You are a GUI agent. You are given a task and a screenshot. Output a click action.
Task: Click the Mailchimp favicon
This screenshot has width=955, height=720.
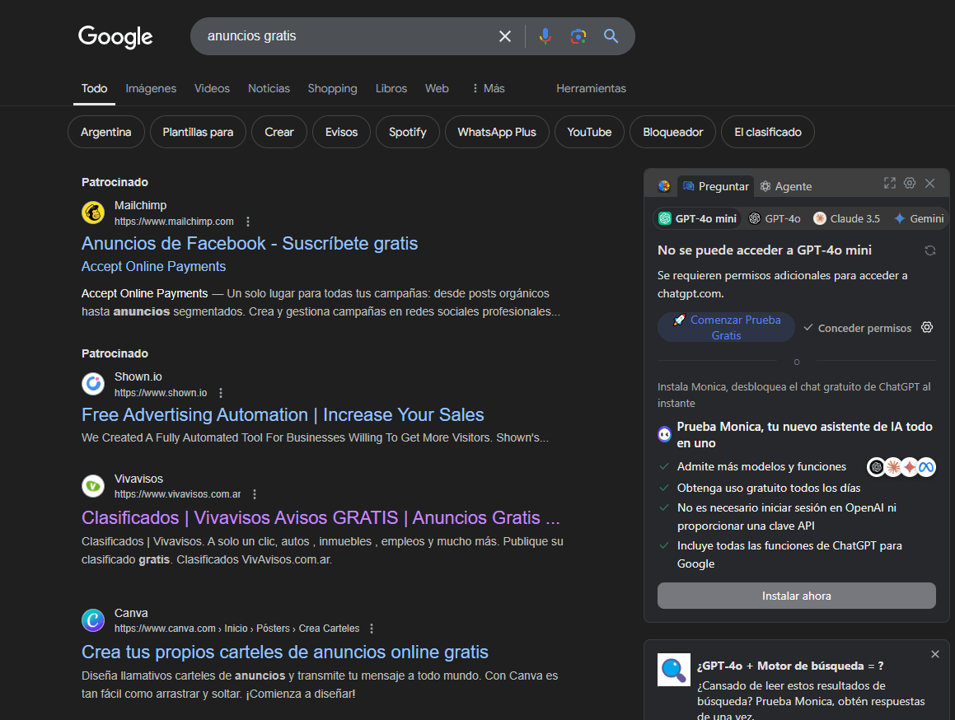coord(93,213)
